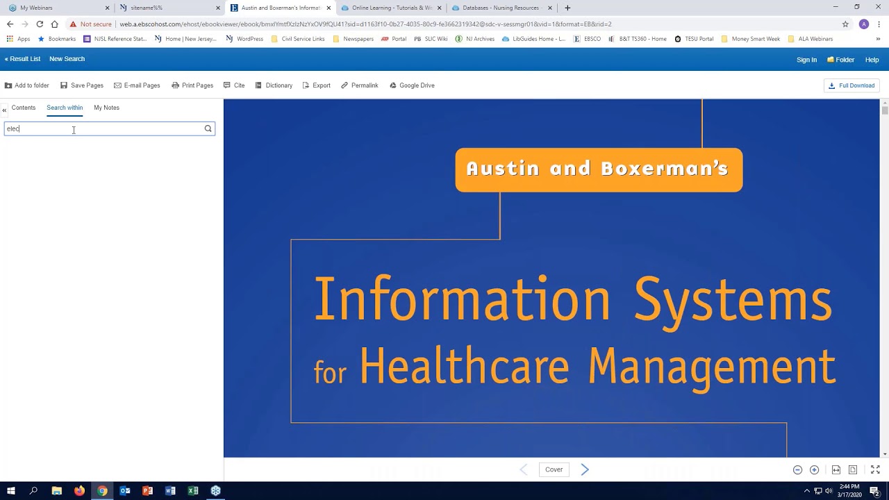Go to previous page arrow
Screen dimensions: 889x500
coord(524,469)
